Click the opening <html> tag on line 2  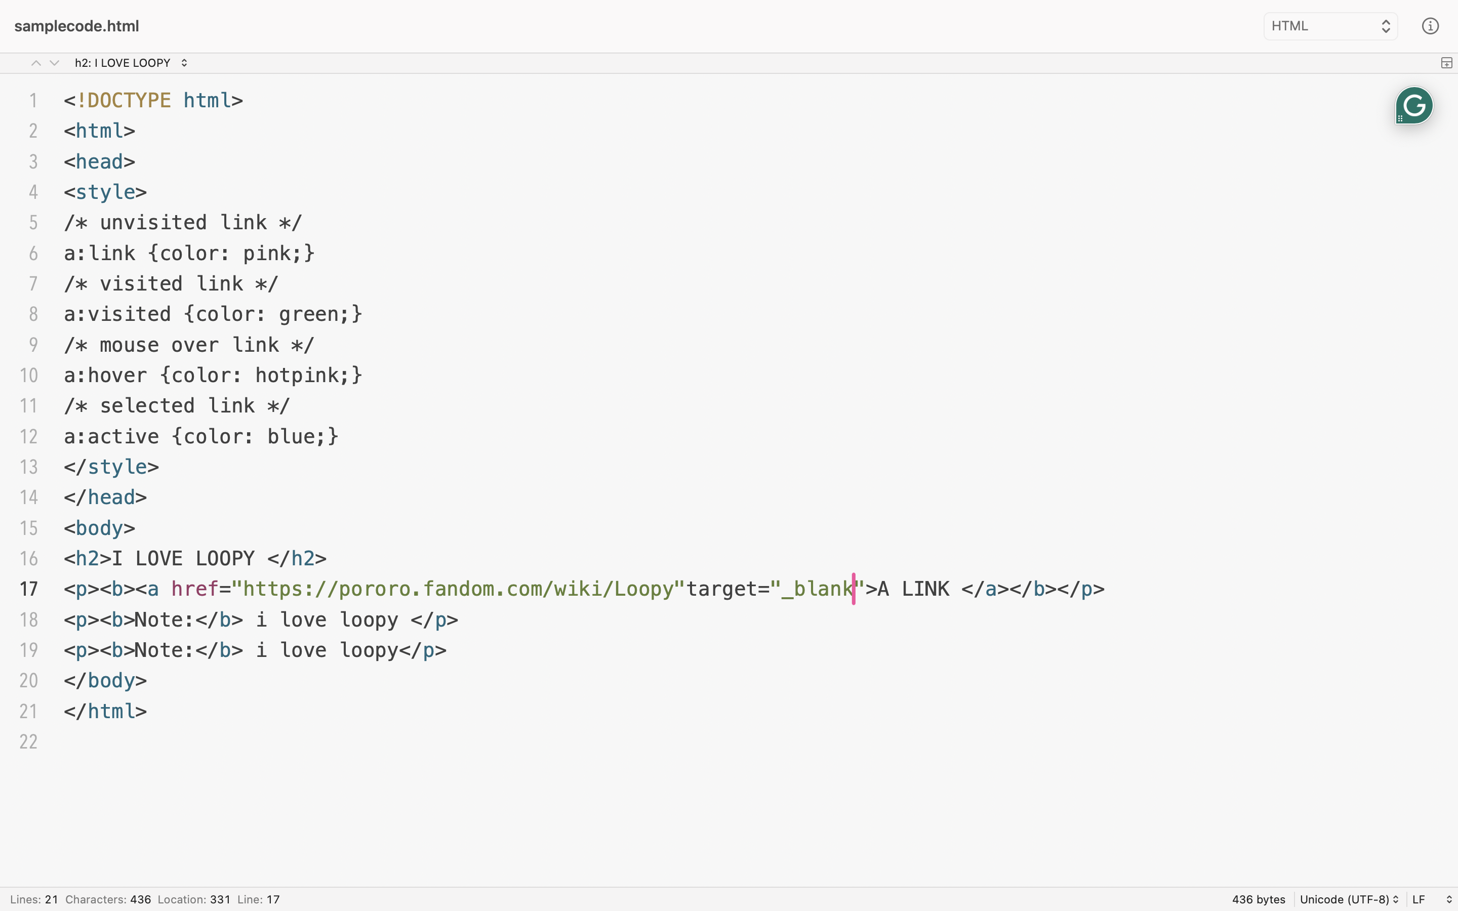click(x=99, y=131)
